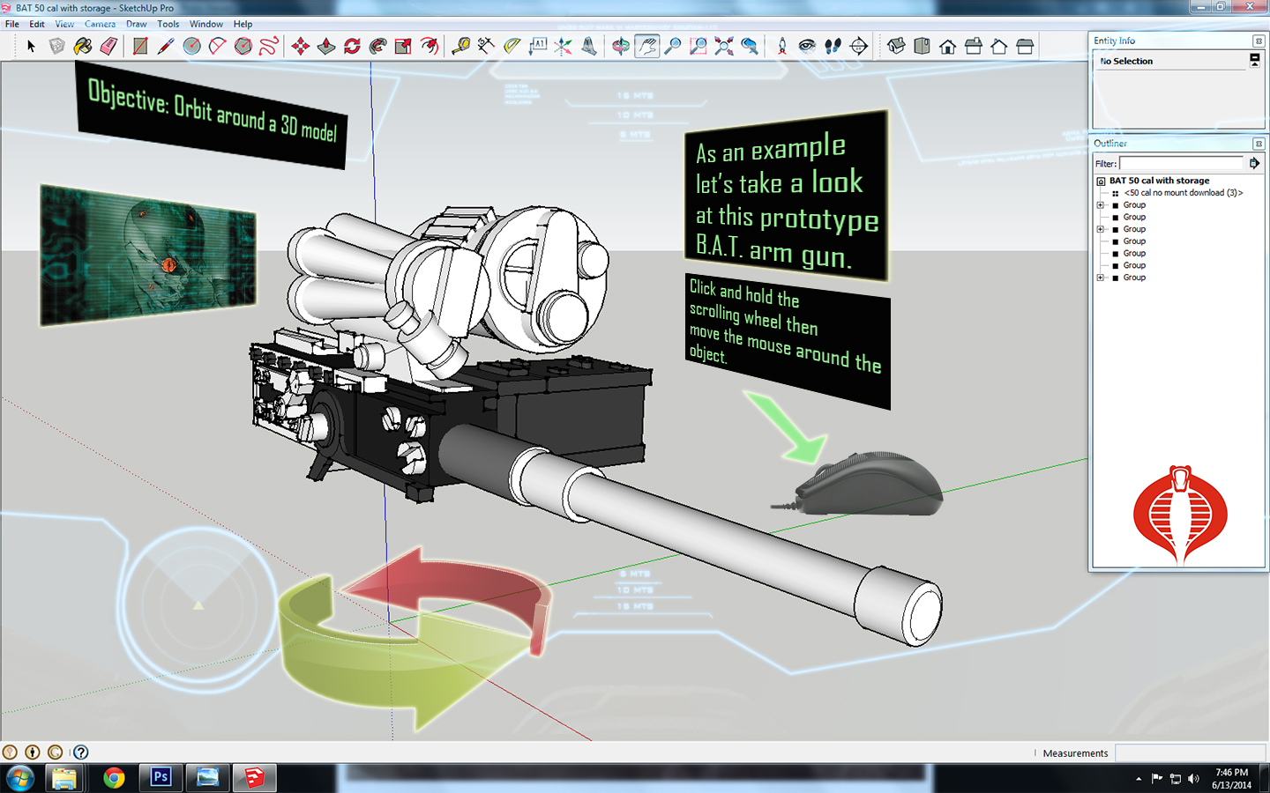Screen dimensions: 1270x793
Task: Open the Camera menu
Action: coord(100,24)
